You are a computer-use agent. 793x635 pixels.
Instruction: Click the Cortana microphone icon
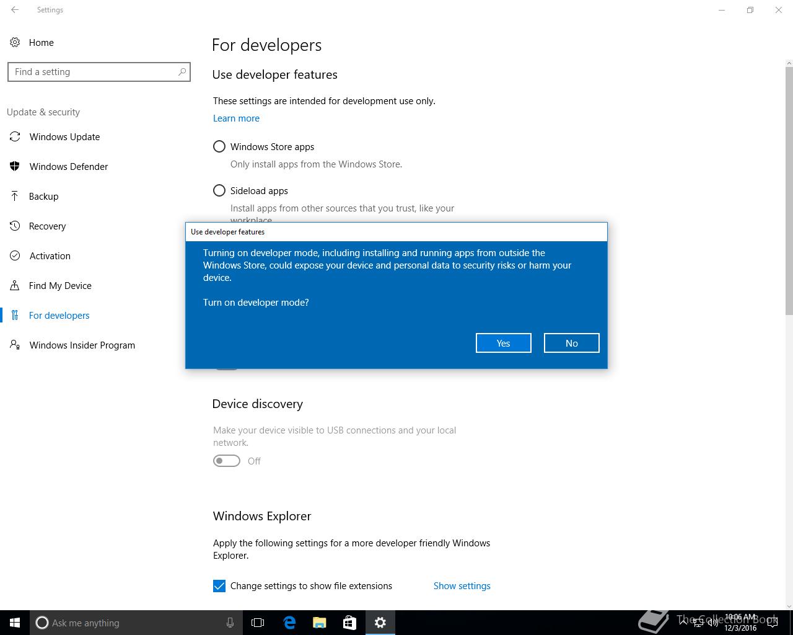pyautogui.click(x=230, y=623)
